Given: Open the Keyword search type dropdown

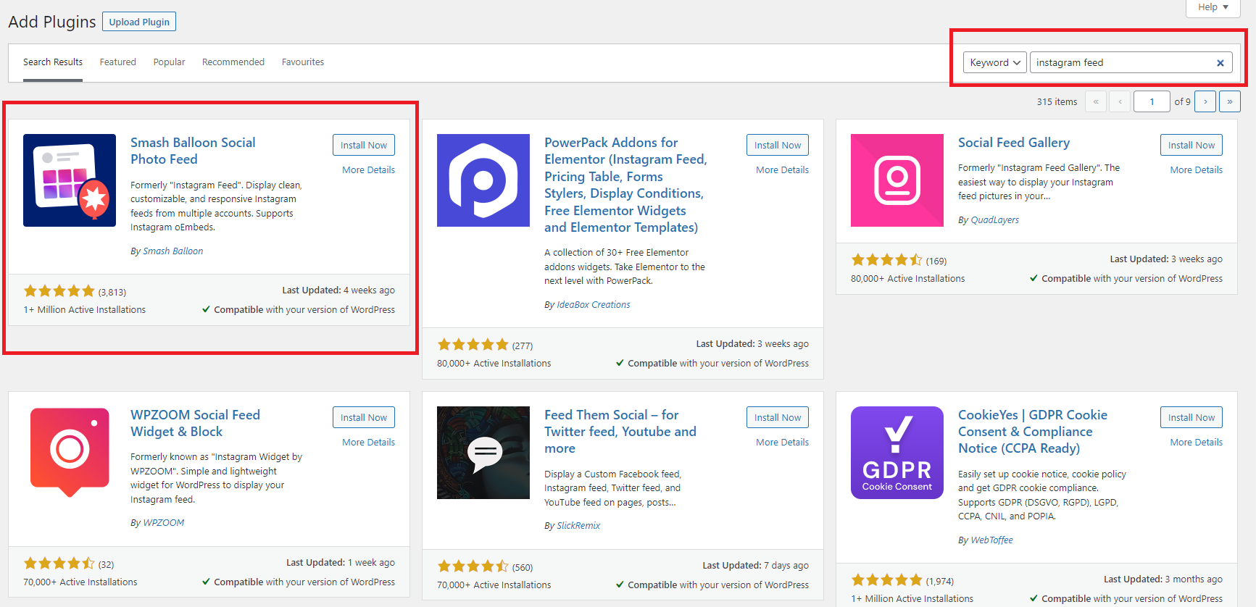Looking at the screenshot, I should pos(995,62).
